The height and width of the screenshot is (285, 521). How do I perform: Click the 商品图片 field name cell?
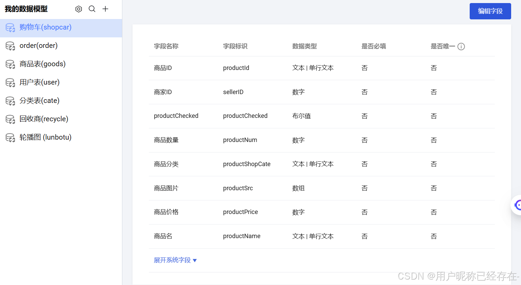click(166, 188)
